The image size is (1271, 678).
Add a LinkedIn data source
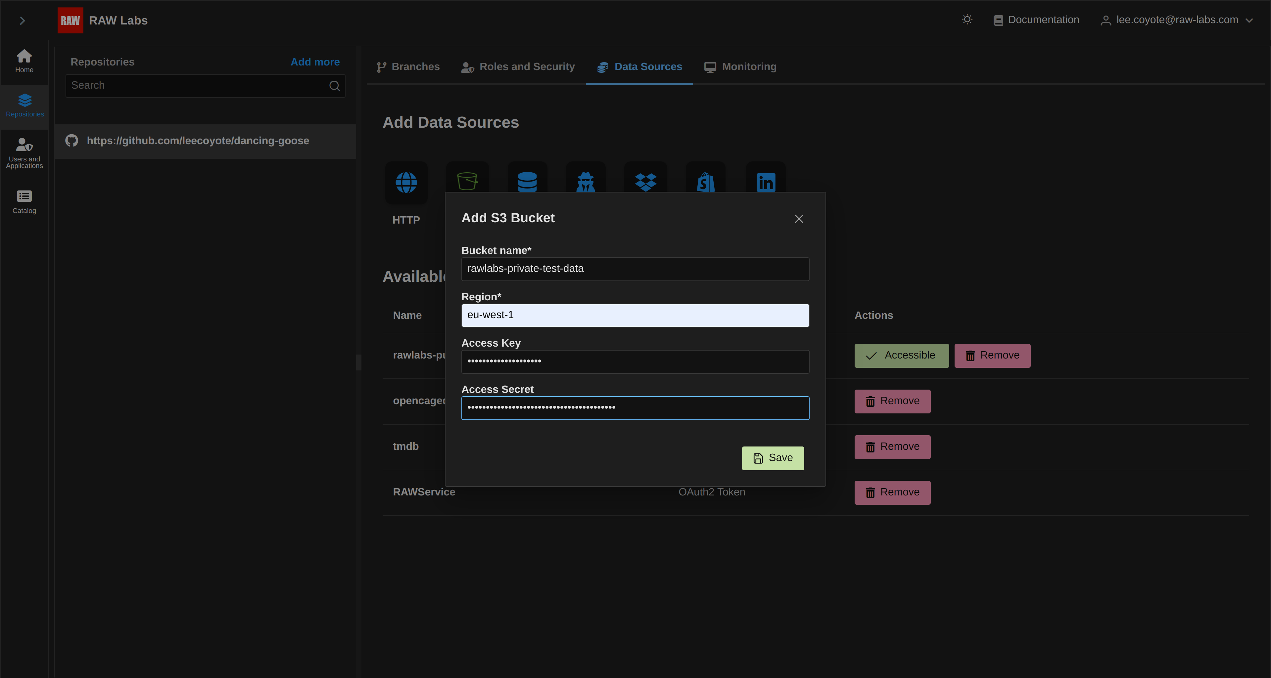pos(766,178)
